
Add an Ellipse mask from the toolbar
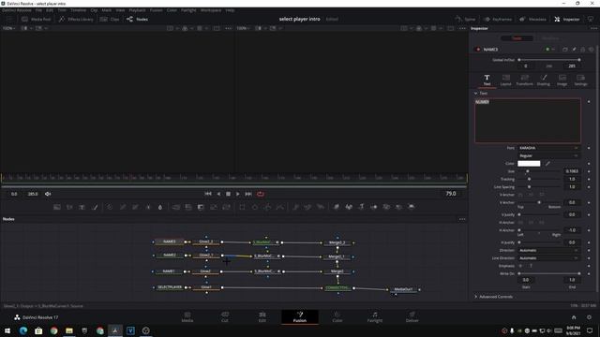(255, 207)
